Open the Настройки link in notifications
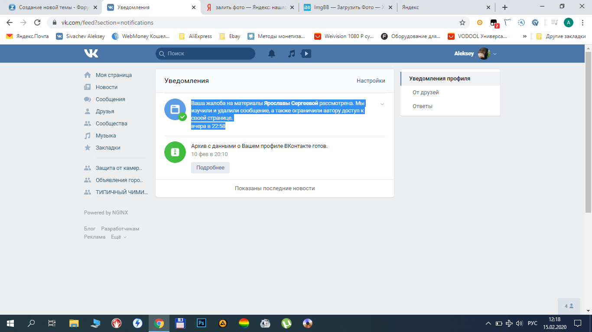Viewport: 592px width, 332px height. [x=371, y=81]
